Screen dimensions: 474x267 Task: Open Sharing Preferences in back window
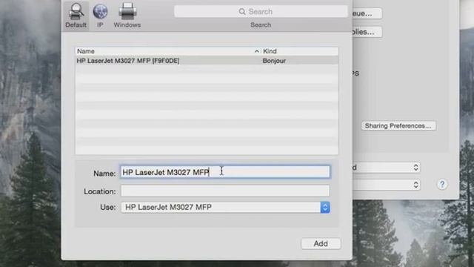tap(398, 126)
